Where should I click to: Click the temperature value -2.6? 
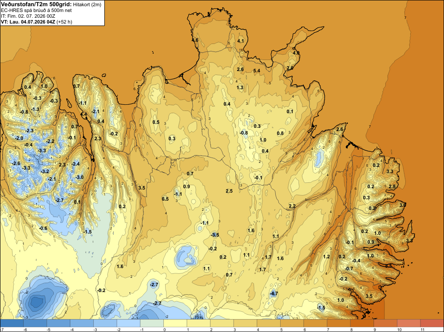pyautogui.click(x=16, y=164)
